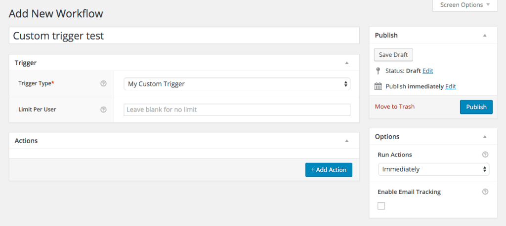Click the blue Publish button
Screen dimensions: 506x226
point(476,107)
